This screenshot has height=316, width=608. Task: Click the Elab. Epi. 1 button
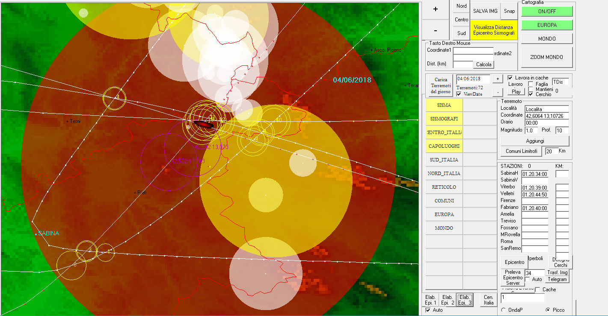click(x=430, y=300)
